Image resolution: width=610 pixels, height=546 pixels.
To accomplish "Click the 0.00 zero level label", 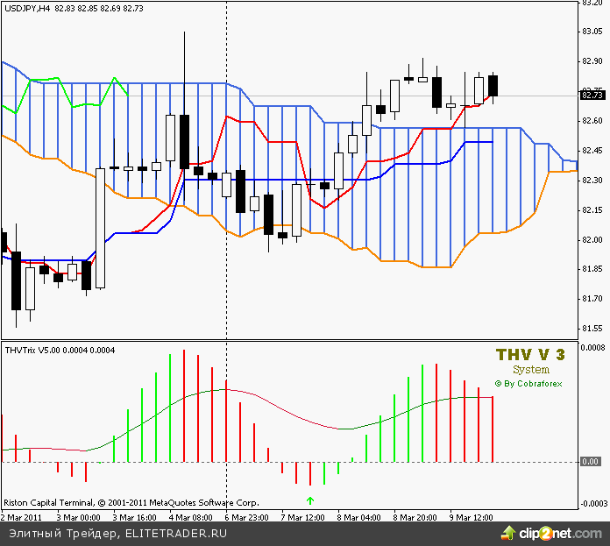I will coord(591,462).
